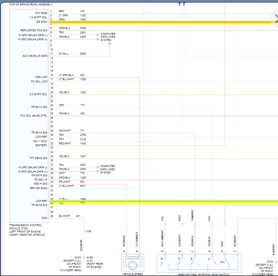This screenshot has height=276, width=278.
Task: Select the highlighted LT BLU 1984 low ref wire
Action: pos(160,201)
